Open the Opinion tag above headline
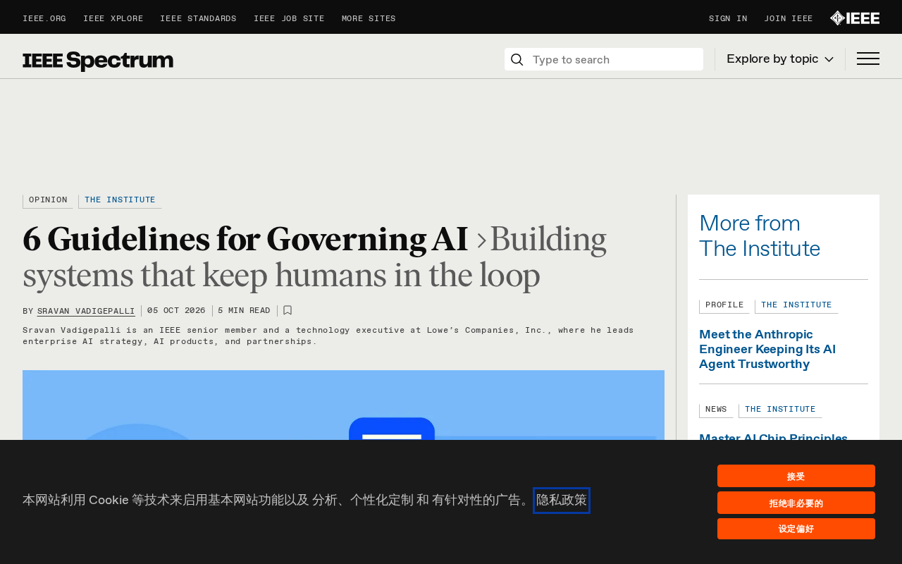 coord(48,201)
